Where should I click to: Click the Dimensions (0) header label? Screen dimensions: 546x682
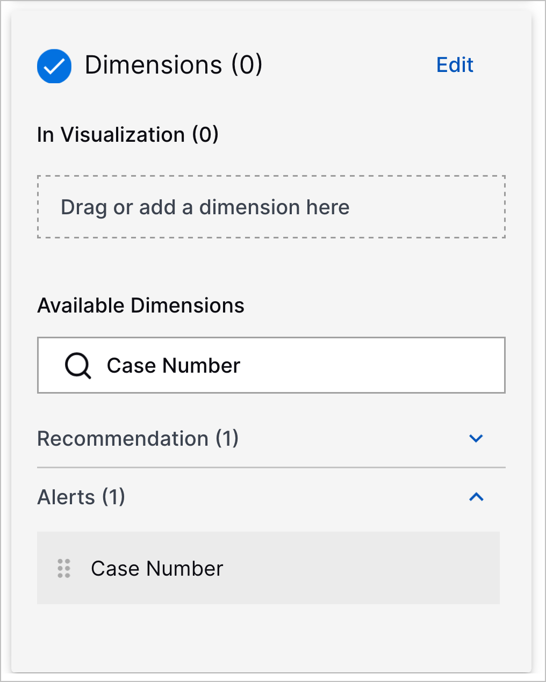(x=174, y=65)
